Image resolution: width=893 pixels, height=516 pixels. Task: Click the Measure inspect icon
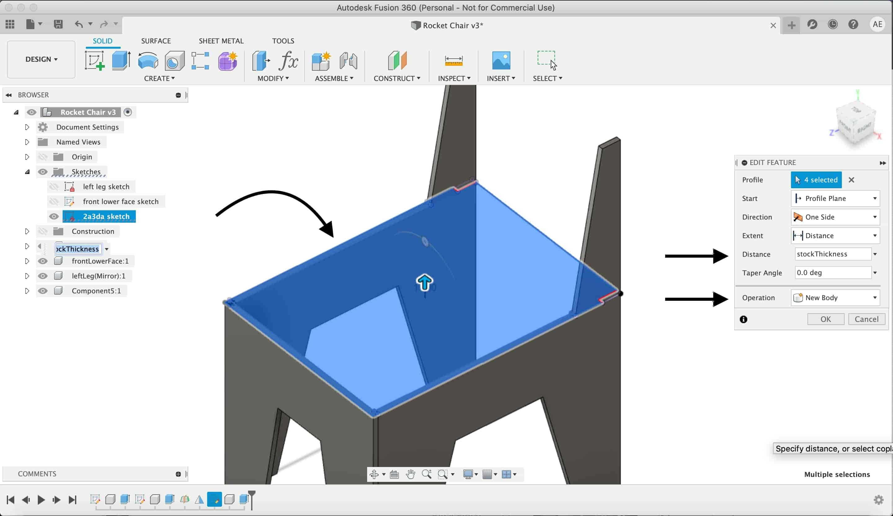coord(454,60)
